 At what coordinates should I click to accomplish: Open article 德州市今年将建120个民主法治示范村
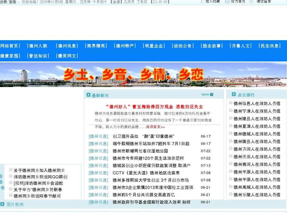coord(148,158)
